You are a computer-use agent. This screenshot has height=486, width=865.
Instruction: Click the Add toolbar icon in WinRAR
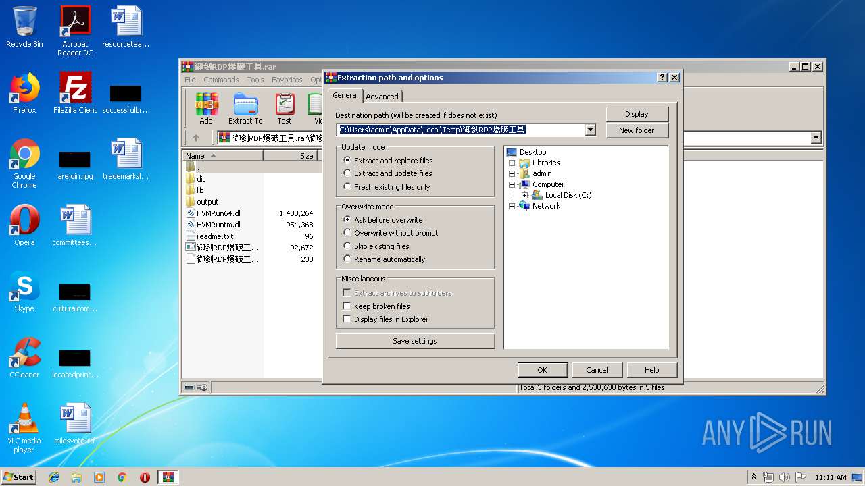tap(206, 109)
